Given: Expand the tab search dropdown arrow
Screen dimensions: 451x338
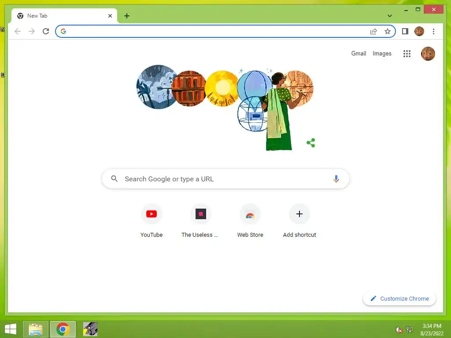Looking at the screenshot, I should click(x=389, y=16).
